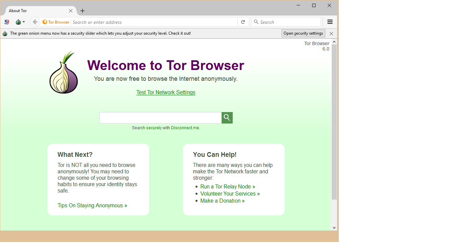Click the Disconnect.me search input field
460x245 pixels.
point(160,118)
